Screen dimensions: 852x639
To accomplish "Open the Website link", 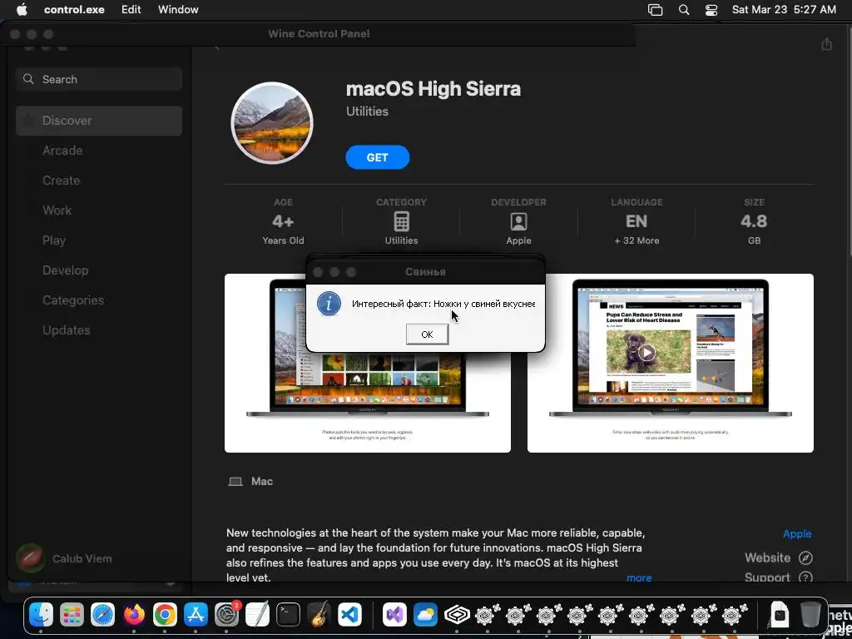I will pos(767,557).
